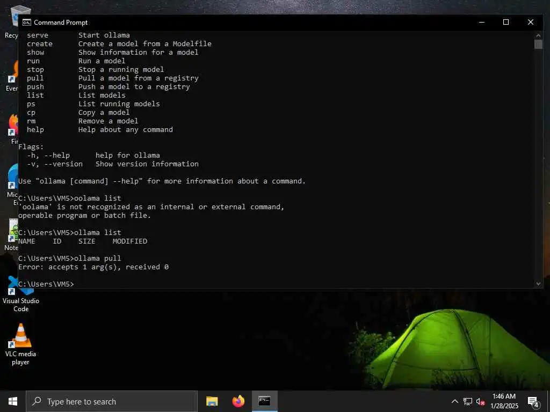
Task: Click the 'Flags:' heading text
Action: pyautogui.click(x=31, y=147)
